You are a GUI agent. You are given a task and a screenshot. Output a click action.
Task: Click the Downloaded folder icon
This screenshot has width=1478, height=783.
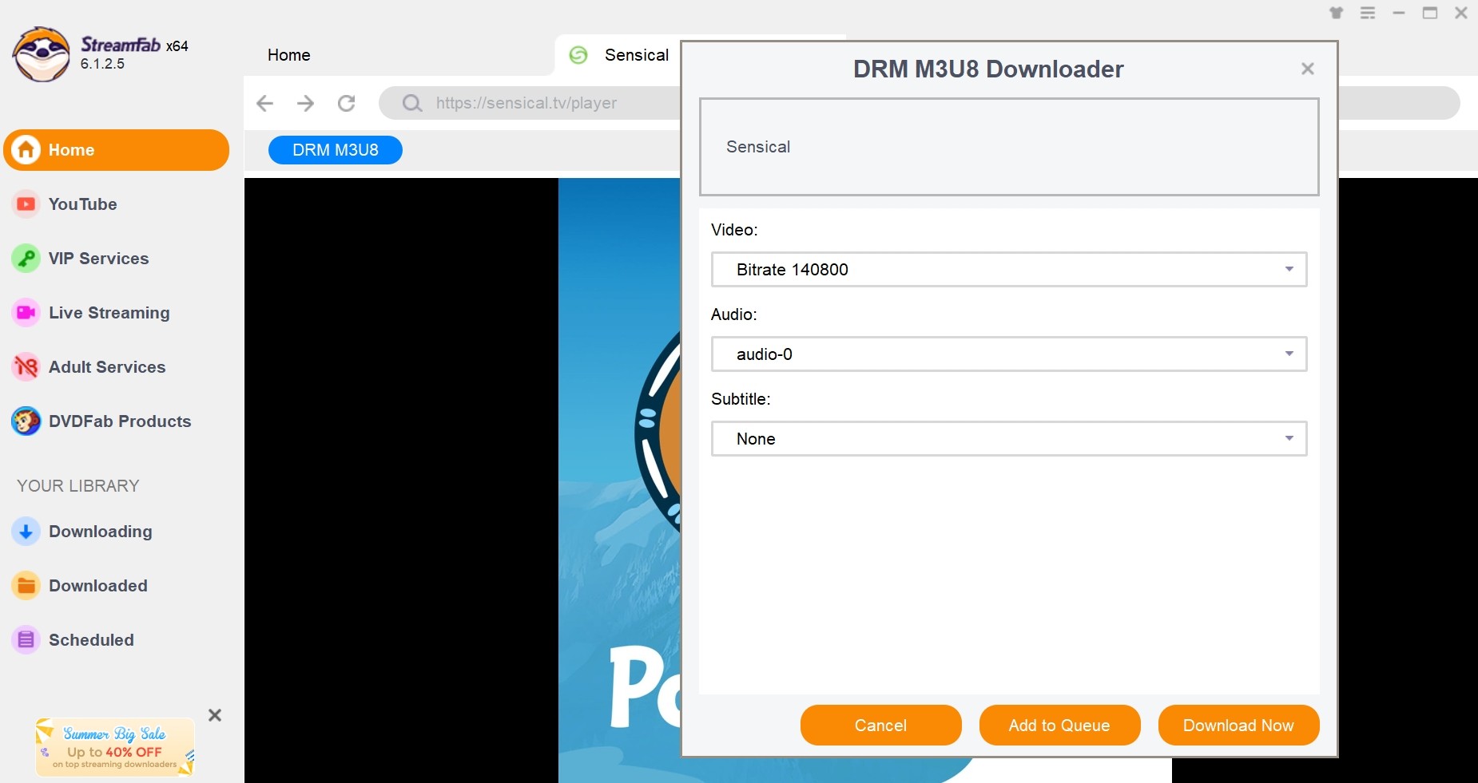pyautogui.click(x=26, y=586)
